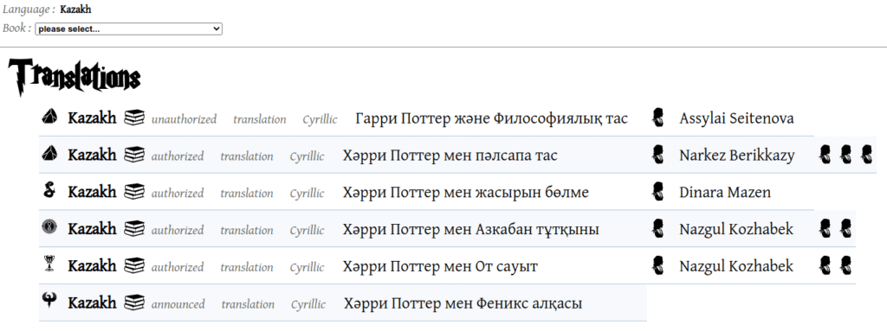Click 'Kazakh' in the жасырын бөлме row
This screenshot has width=887, height=331.
click(x=92, y=192)
